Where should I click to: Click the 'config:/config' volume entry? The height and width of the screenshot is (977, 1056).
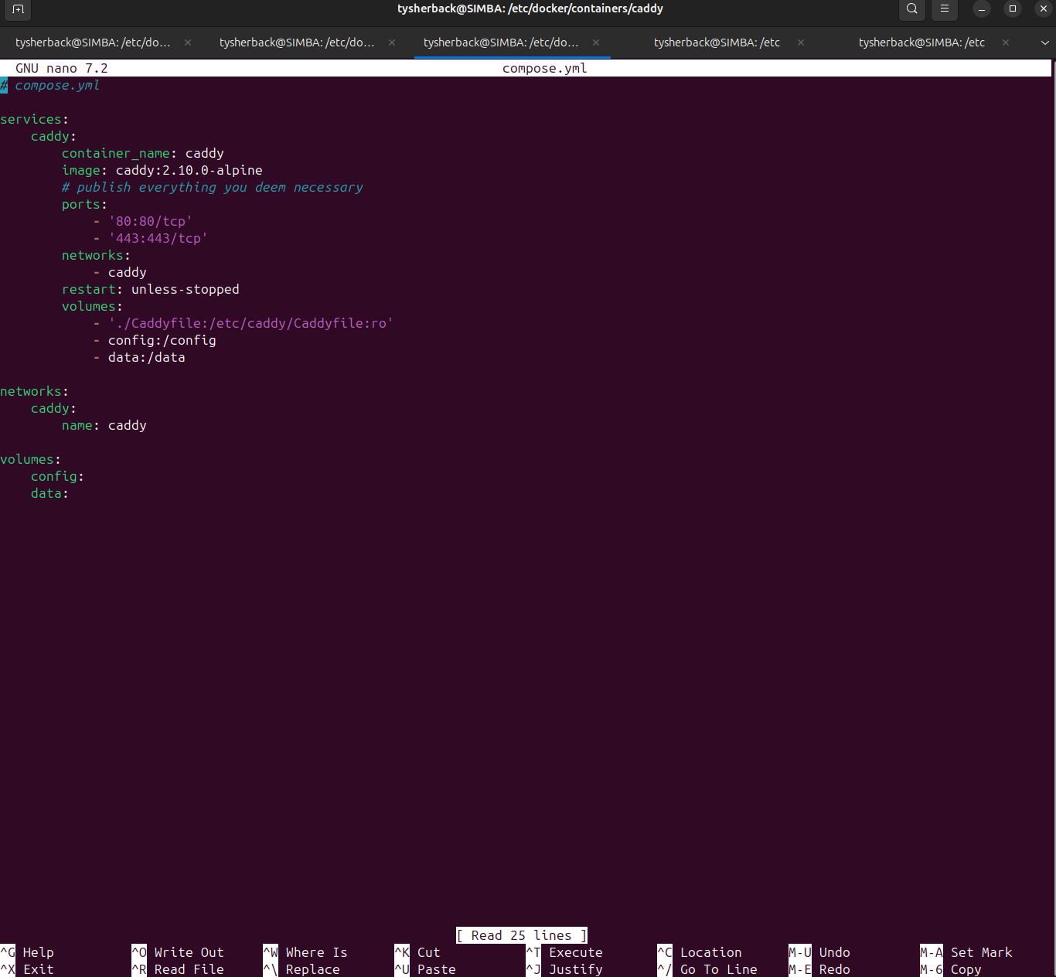(162, 340)
